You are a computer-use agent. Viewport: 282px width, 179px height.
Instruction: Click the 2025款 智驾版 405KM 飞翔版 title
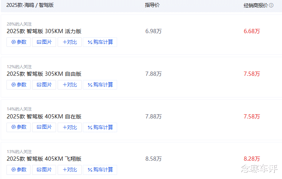(x=44, y=159)
